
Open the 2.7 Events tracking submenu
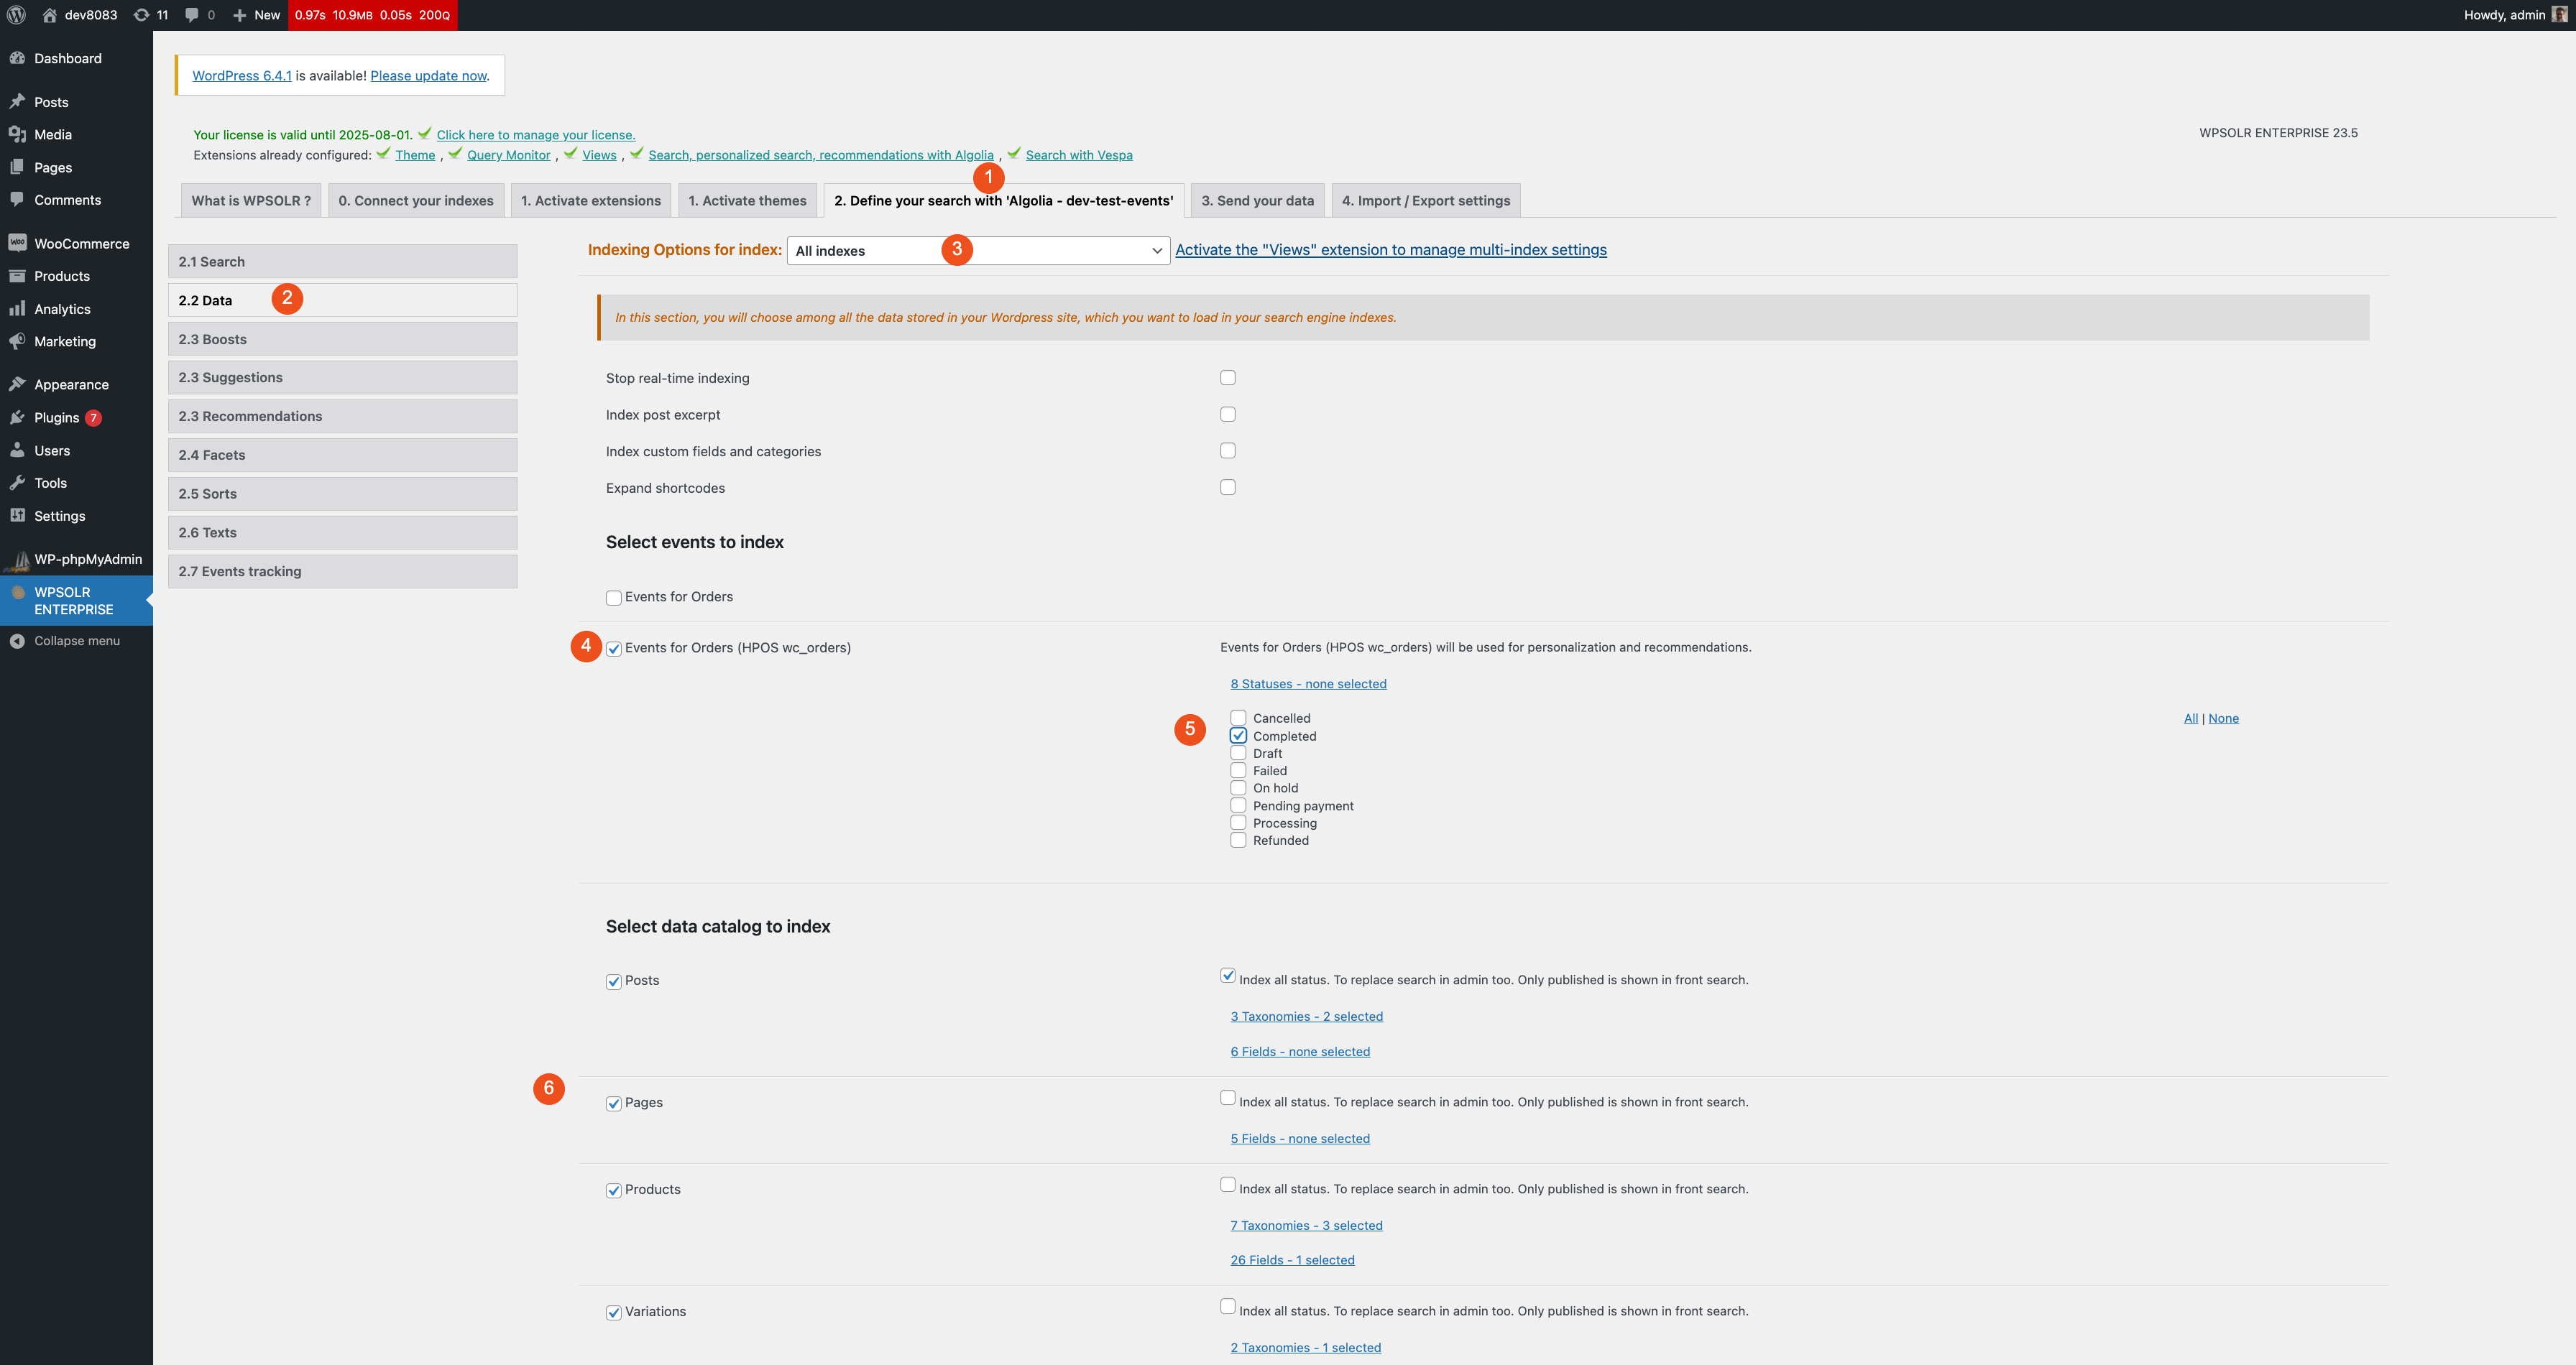point(343,570)
